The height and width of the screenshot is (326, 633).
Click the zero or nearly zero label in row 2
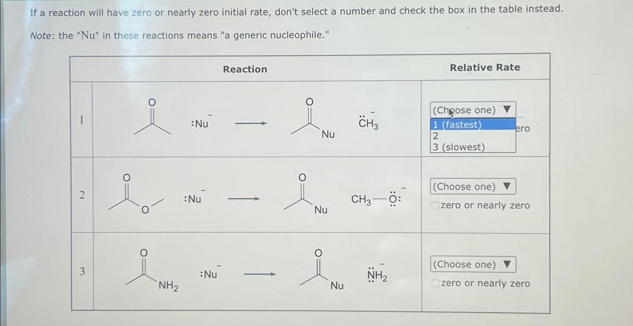point(484,205)
